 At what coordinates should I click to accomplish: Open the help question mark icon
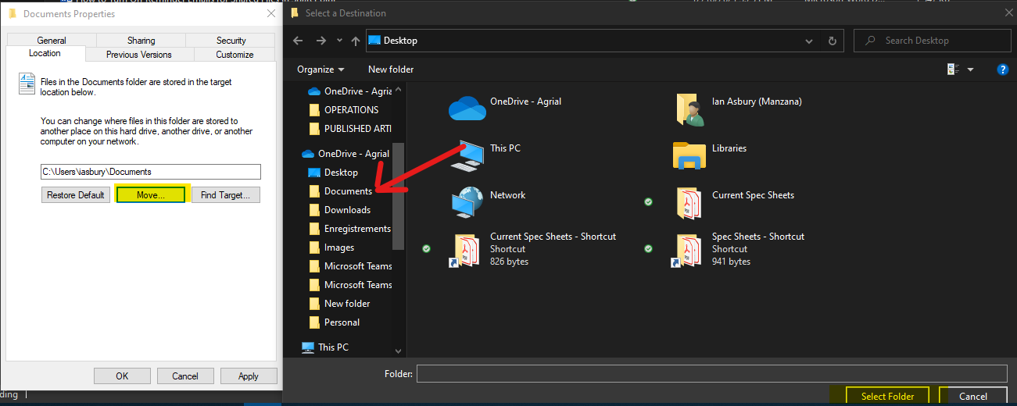(1003, 69)
